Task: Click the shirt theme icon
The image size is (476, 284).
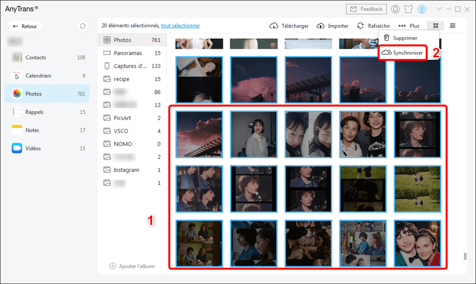Action: 408,9
